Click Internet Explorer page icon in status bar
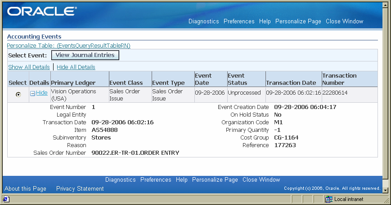The image size is (391, 205). click(6, 199)
